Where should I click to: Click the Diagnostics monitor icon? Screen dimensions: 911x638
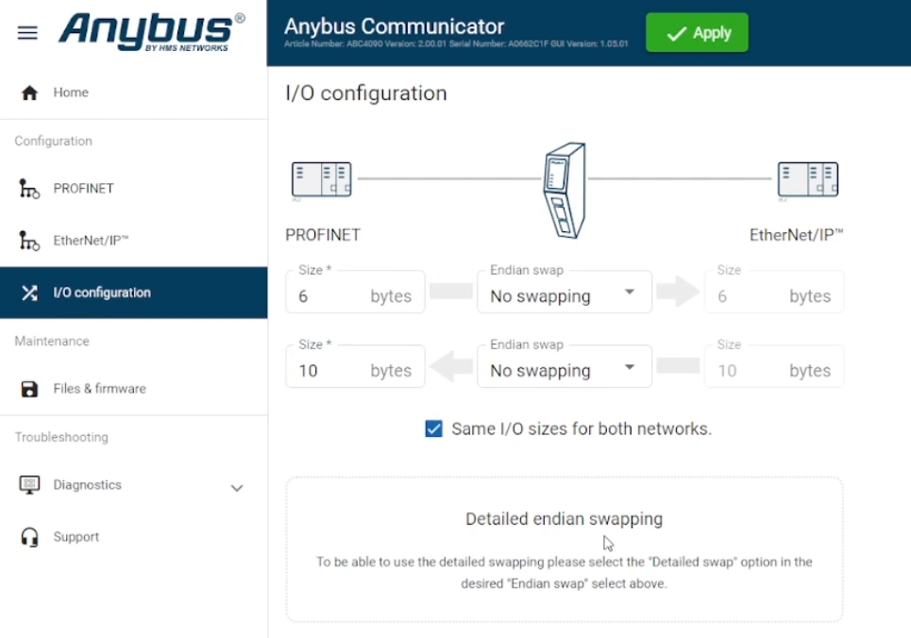(29, 484)
